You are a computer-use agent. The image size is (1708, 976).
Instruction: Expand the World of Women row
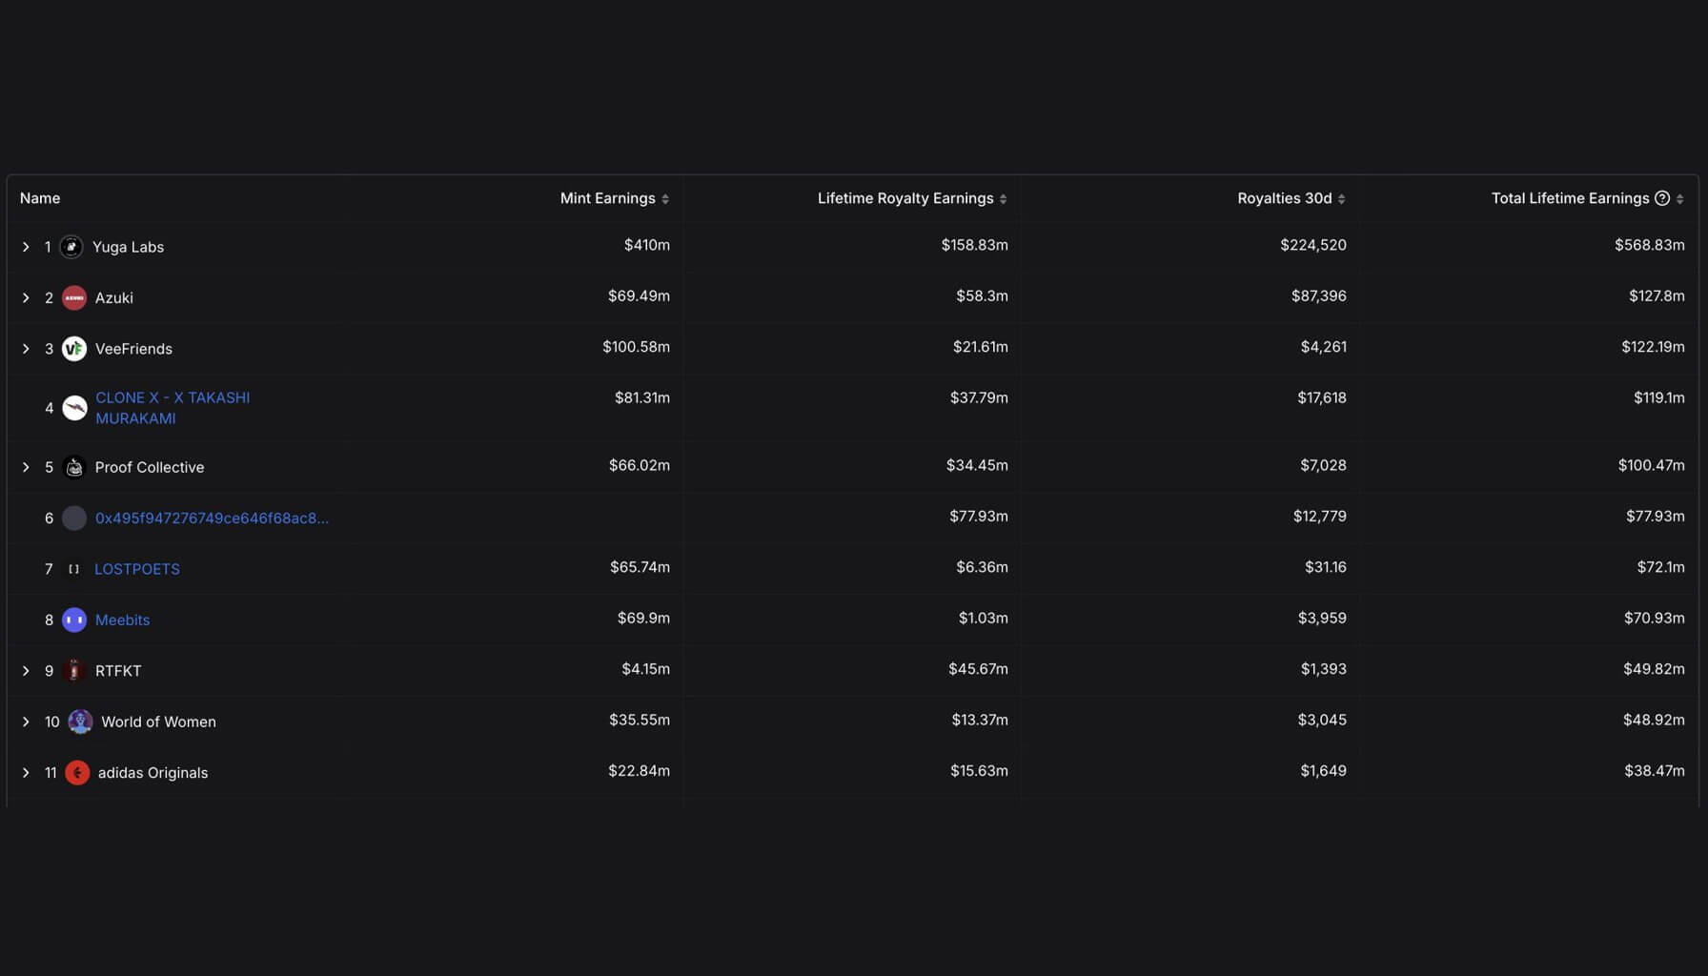[26, 722]
